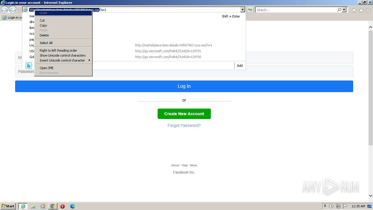Open File Explorer folder taskbar icon

33,206
